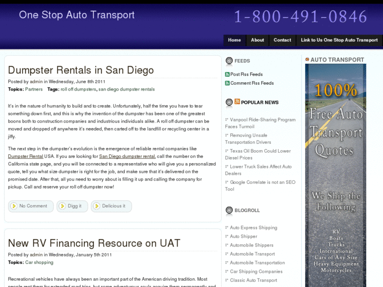Open Link to Us One Stop Auto Transport
The image size is (383, 287).
tap(339, 40)
